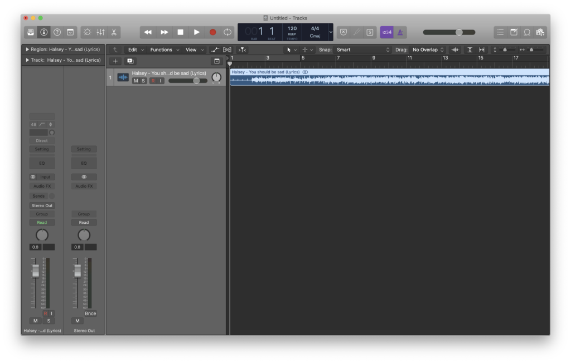Open the Pointer left-click tool menu
The height and width of the screenshot is (363, 571).
(292, 50)
